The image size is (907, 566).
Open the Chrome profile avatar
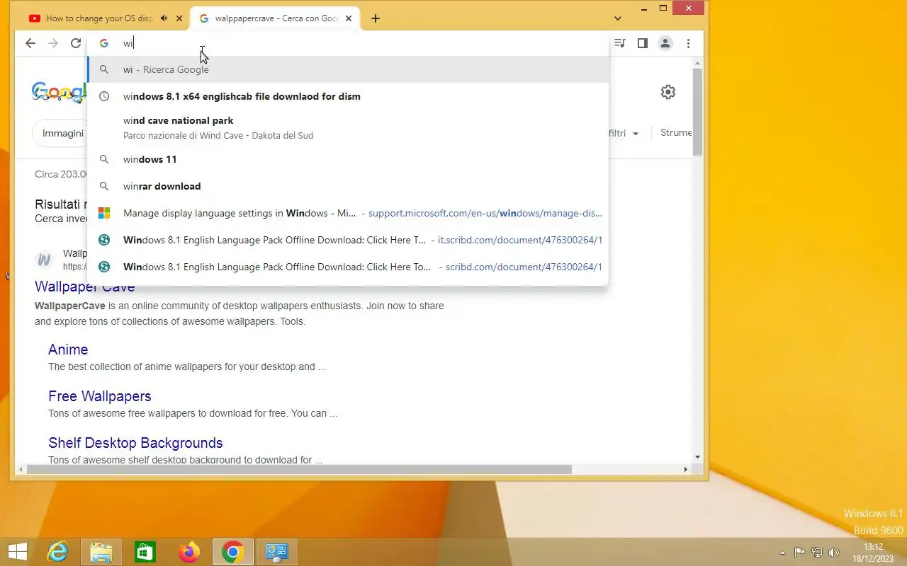[665, 43]
